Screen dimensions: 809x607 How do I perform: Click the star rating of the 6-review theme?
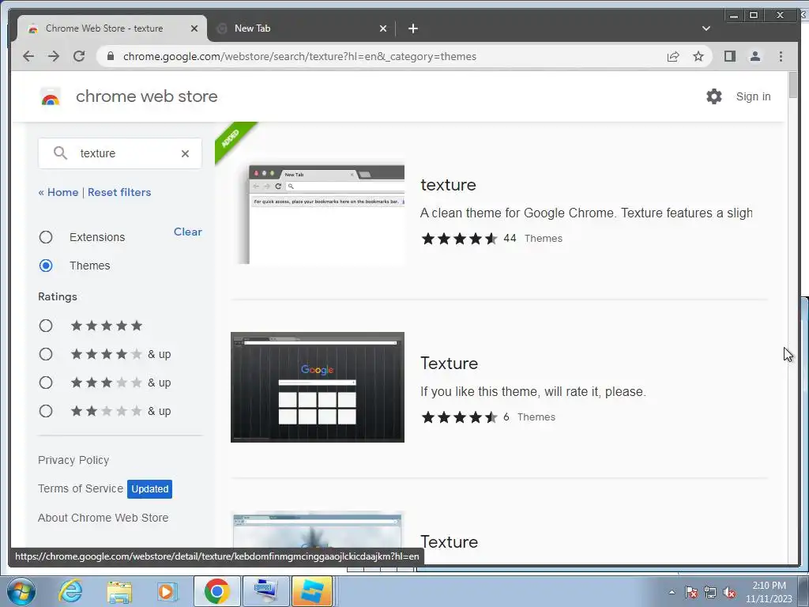pos(459,417)
